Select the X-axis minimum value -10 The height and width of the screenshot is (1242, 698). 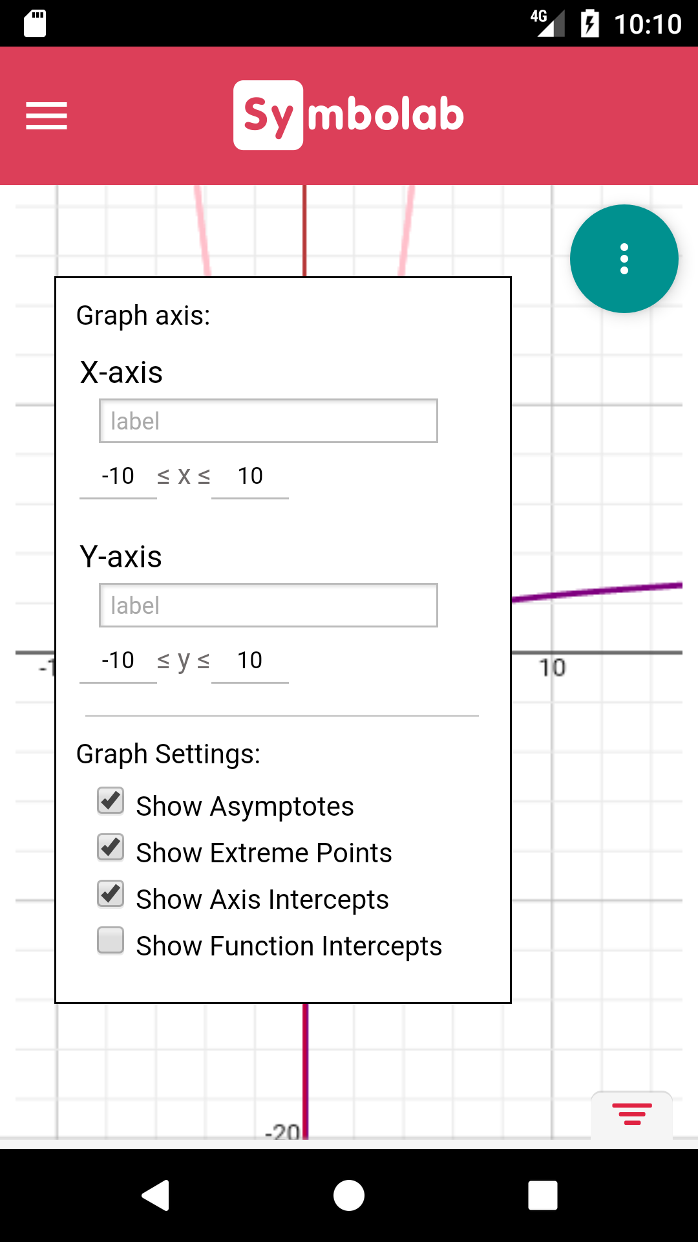(x=118, y=475)
